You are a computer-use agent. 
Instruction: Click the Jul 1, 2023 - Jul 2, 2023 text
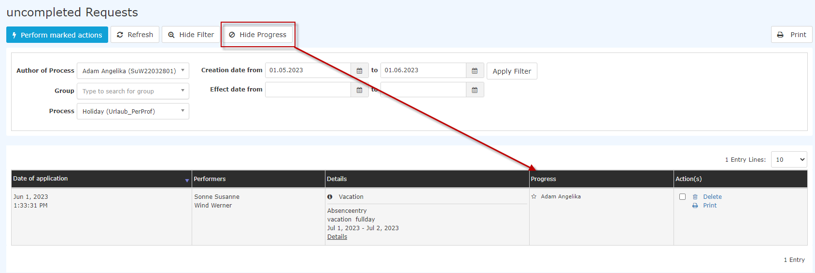pos(363,228)
